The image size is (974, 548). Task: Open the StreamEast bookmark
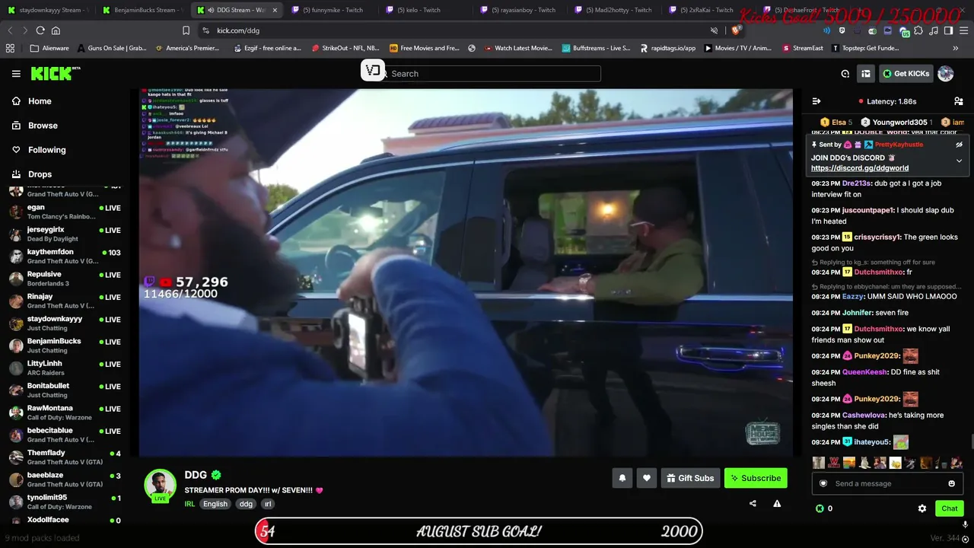coord(802,48)
